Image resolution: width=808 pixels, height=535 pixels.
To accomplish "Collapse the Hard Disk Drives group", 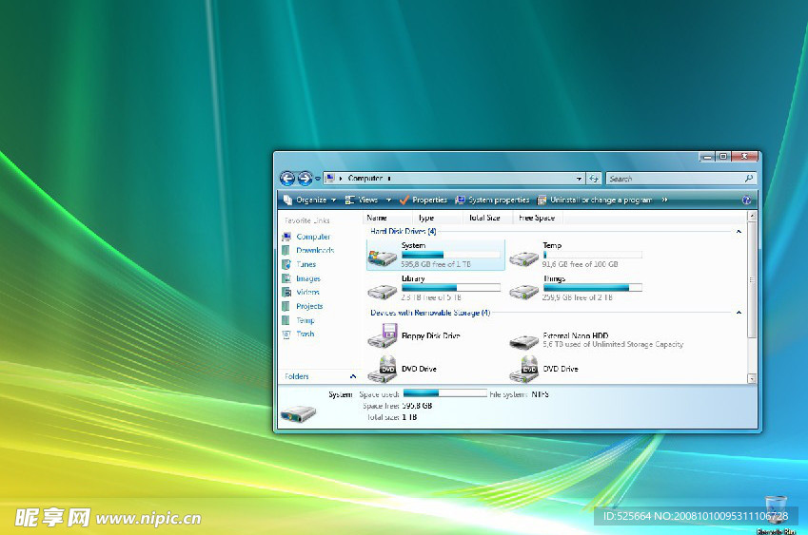I will 739,232.
